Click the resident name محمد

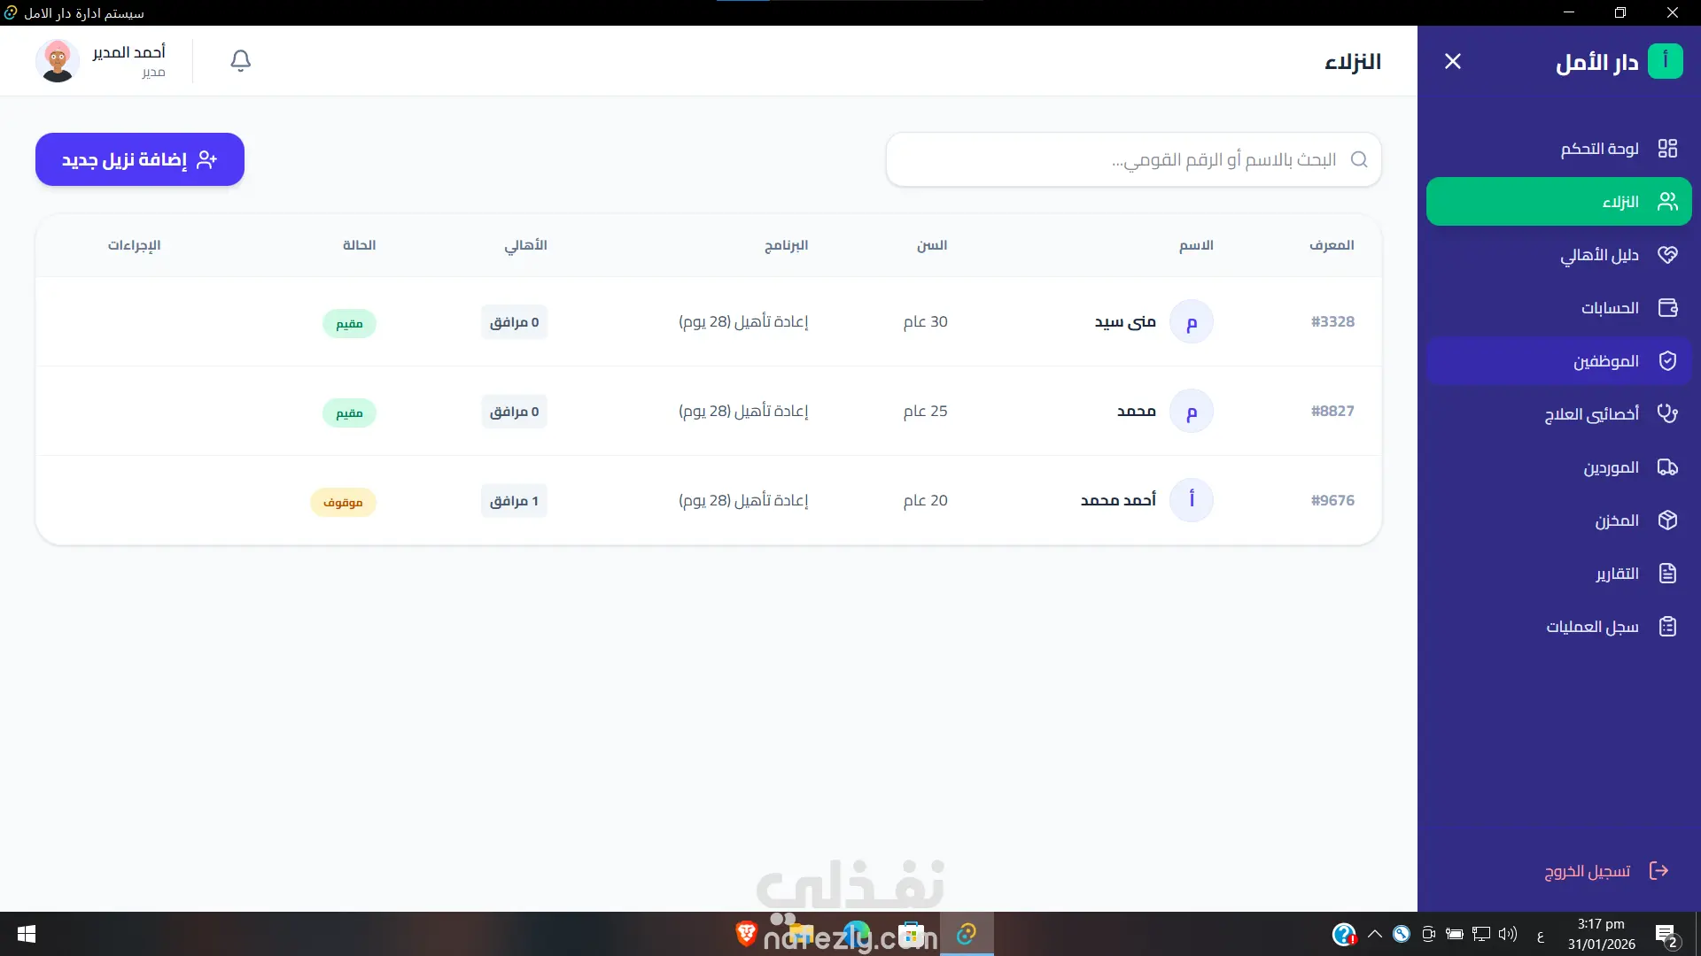point(1137,411)
